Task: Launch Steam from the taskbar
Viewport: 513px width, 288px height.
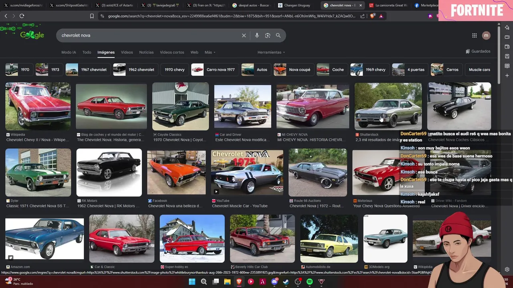Action: 286,282
